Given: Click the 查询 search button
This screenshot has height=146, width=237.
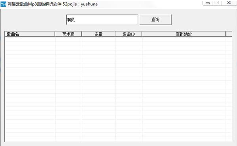Looking at the screenshot, I should coord(155,20).
